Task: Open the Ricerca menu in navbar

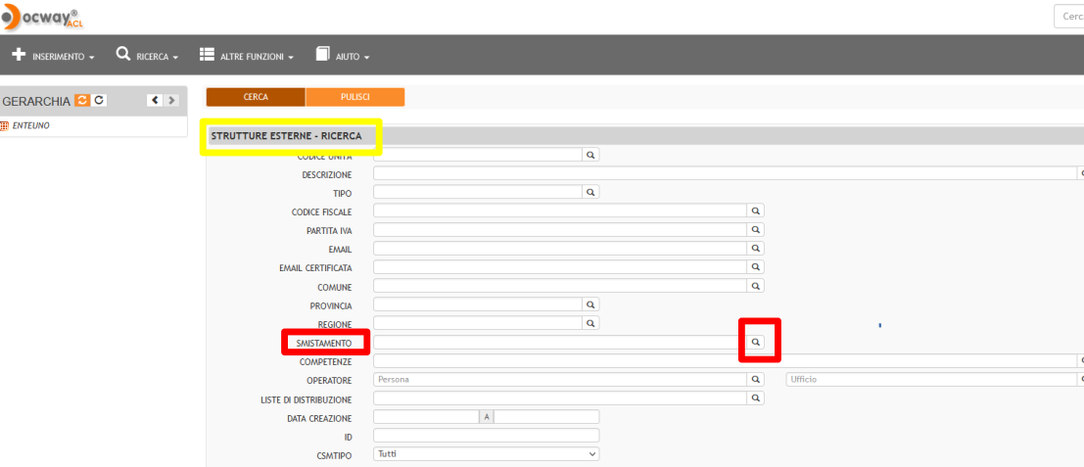Action: (147, 56)
